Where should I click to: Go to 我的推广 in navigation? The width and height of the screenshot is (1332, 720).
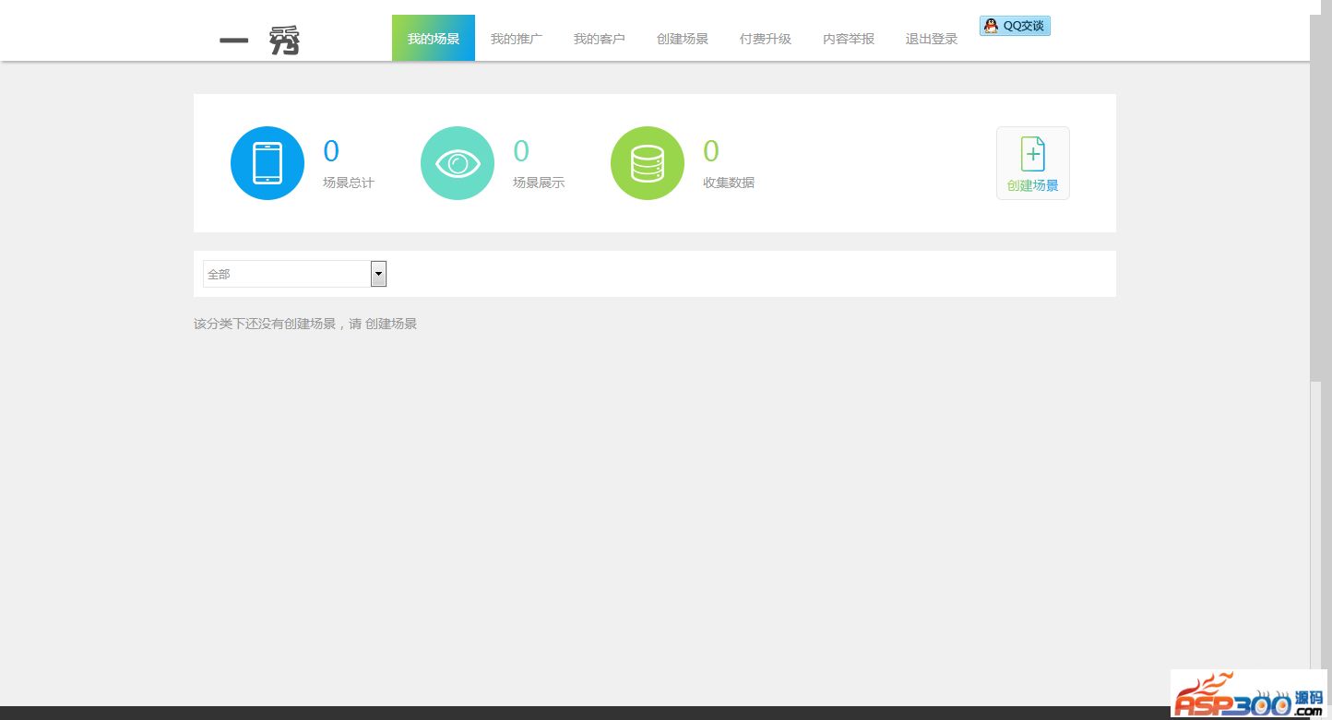click(x=517, y=39)
